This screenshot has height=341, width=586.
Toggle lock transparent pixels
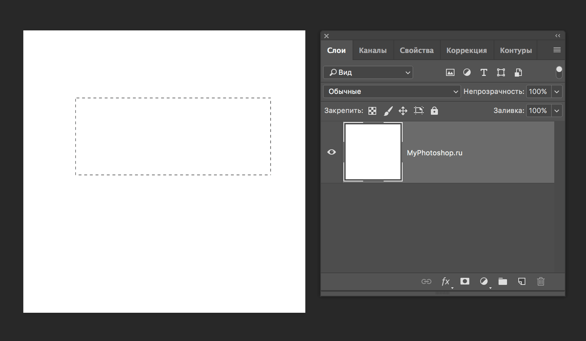[372, 111]
